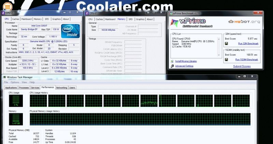
Task: Click the Task Manager title bar icon
Action: click(4, 77)
